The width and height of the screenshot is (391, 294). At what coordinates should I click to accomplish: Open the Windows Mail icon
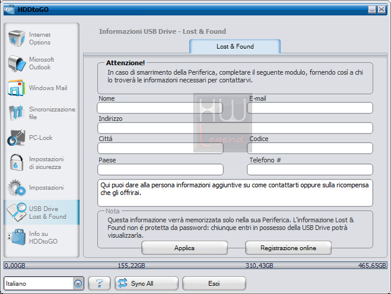17,88
